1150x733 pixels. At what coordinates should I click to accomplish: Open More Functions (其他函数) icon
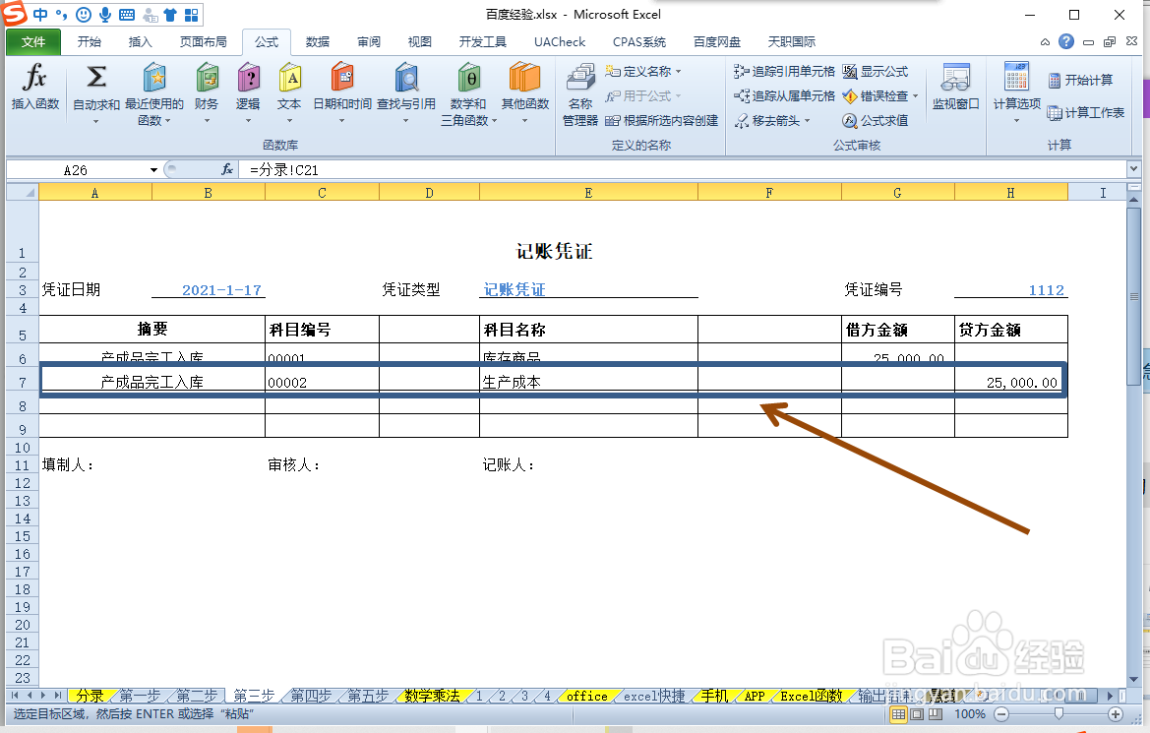coord(524,77)
